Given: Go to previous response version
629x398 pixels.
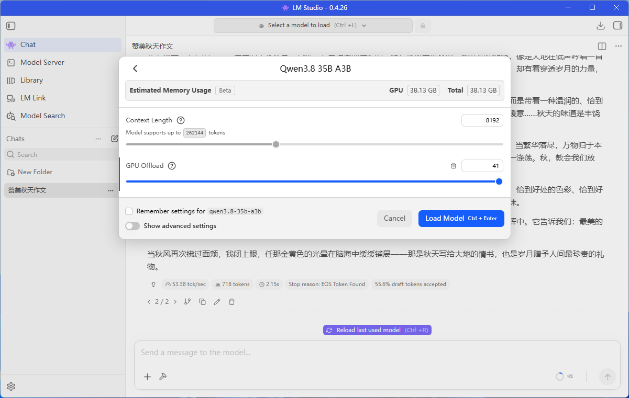Looking at the screenshot, I should click(x=149, y=302).
